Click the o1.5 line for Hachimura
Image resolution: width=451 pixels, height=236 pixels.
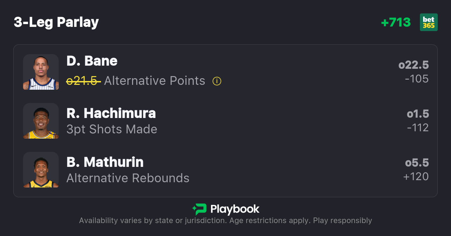pos(417,114)
